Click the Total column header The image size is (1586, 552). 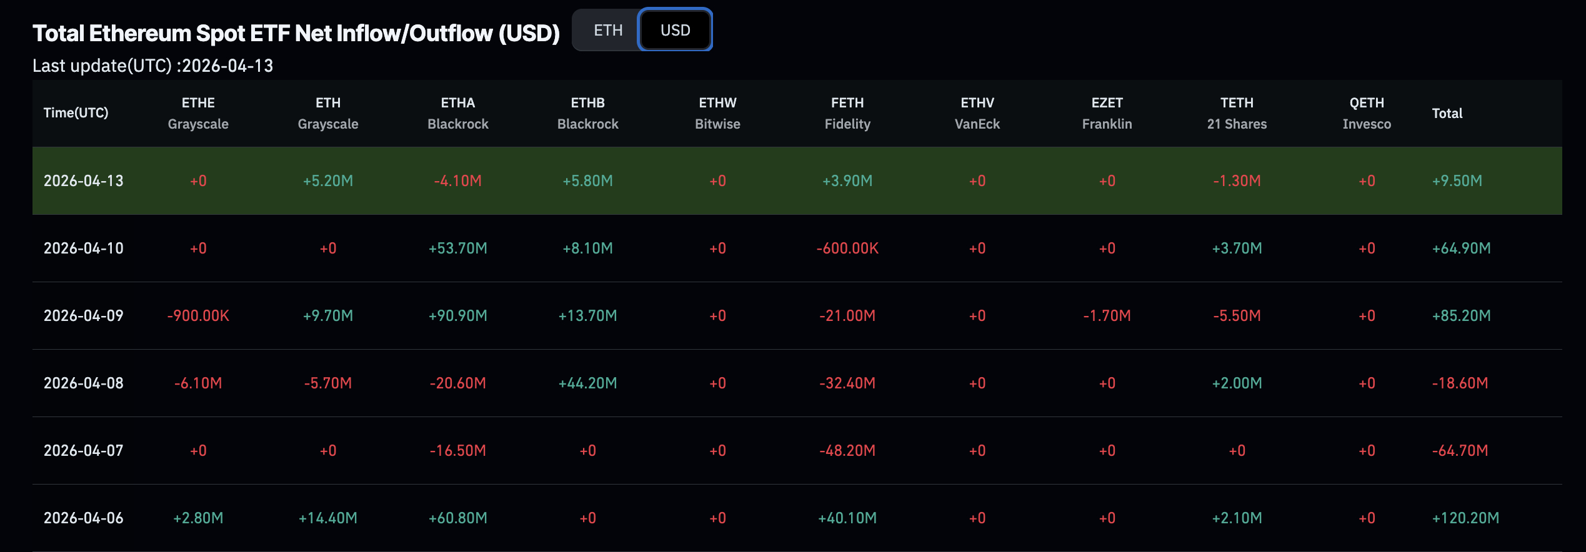click(x=1447, y=113)
